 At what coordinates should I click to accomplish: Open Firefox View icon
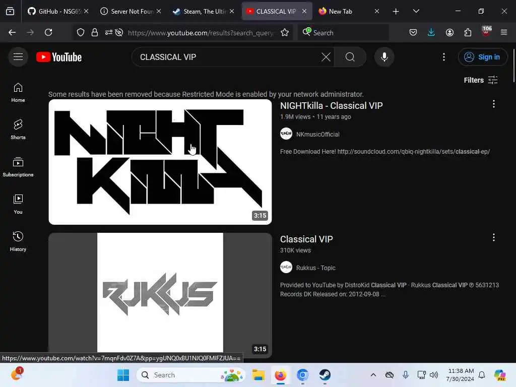pyautogui.click(x=10, y=11)
